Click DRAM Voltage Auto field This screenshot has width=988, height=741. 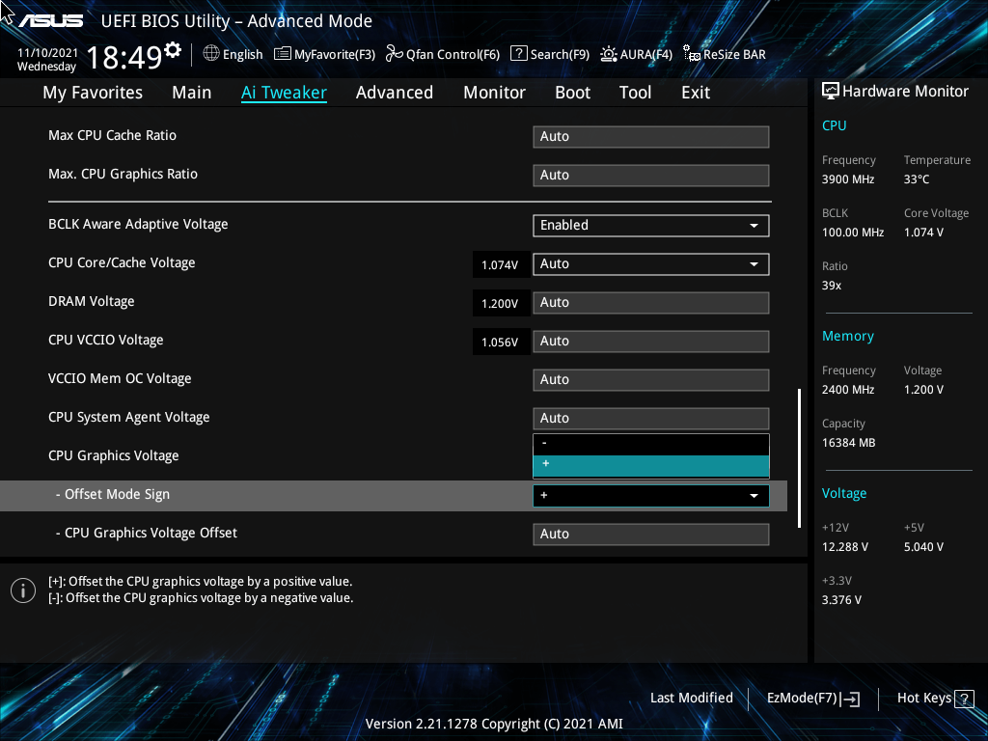651,302
